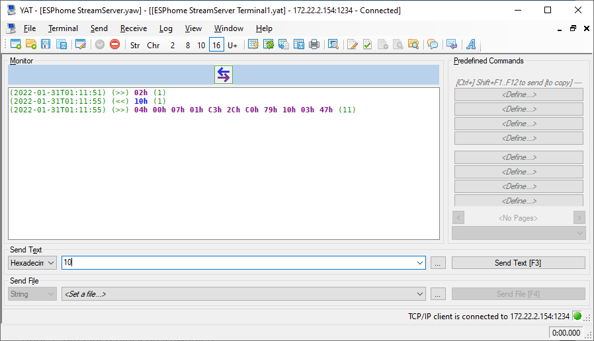Click the Send Text input field
This screenshot has width=594, height=341.
point(238,263)
